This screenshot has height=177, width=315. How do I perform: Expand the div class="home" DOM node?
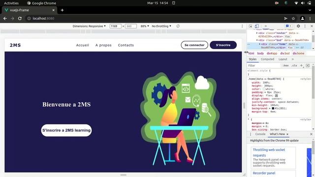(259, 44)
